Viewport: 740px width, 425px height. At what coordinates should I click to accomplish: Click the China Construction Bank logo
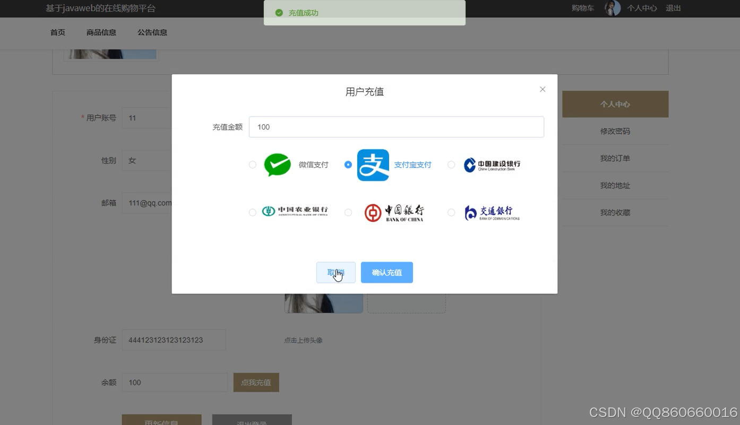coord(492,165)
